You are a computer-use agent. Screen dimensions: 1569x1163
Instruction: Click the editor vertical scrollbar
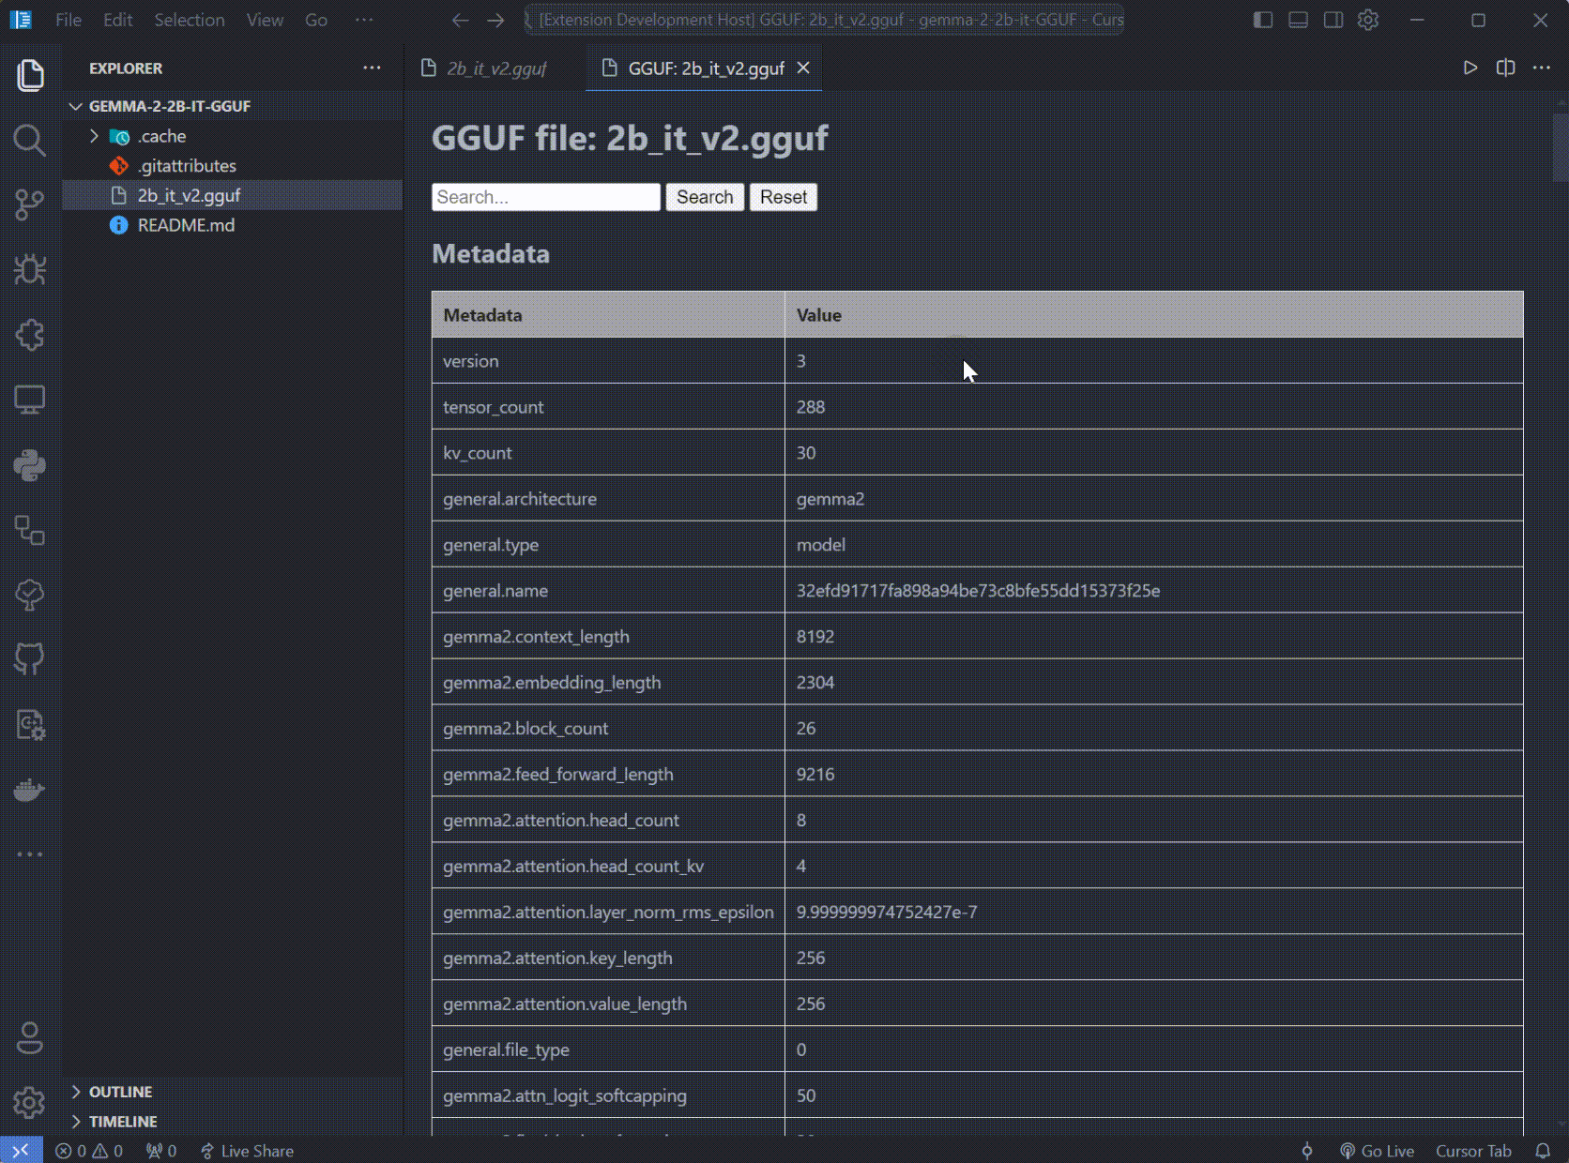point(1560,145)
